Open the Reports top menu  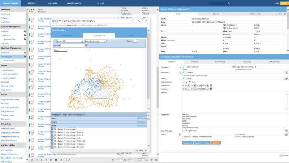[32, 3]
